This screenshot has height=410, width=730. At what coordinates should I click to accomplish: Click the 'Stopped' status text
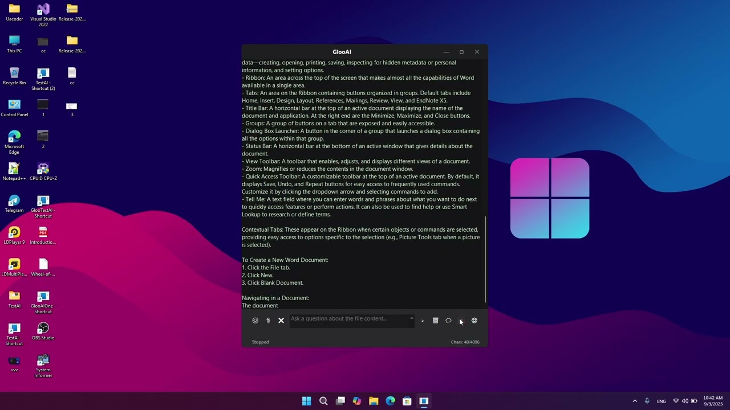[260, 342]
